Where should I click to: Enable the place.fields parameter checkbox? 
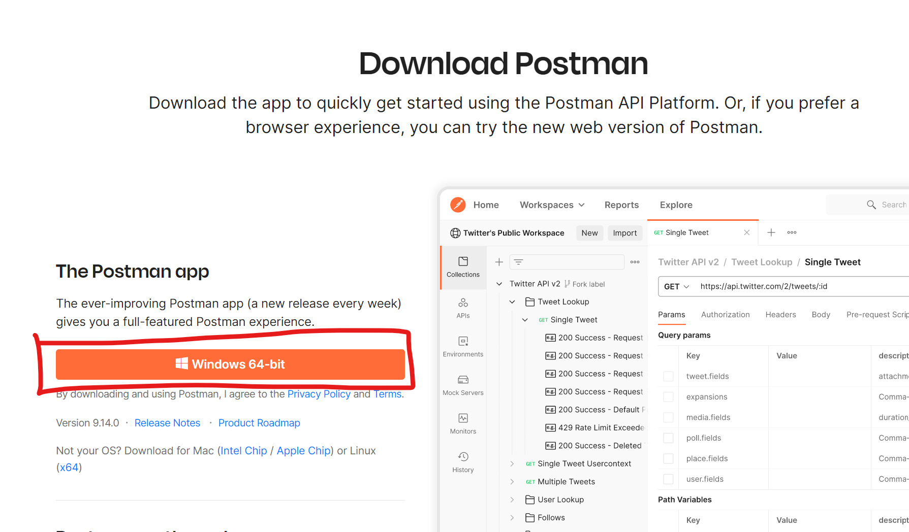[x=668, y=458]
